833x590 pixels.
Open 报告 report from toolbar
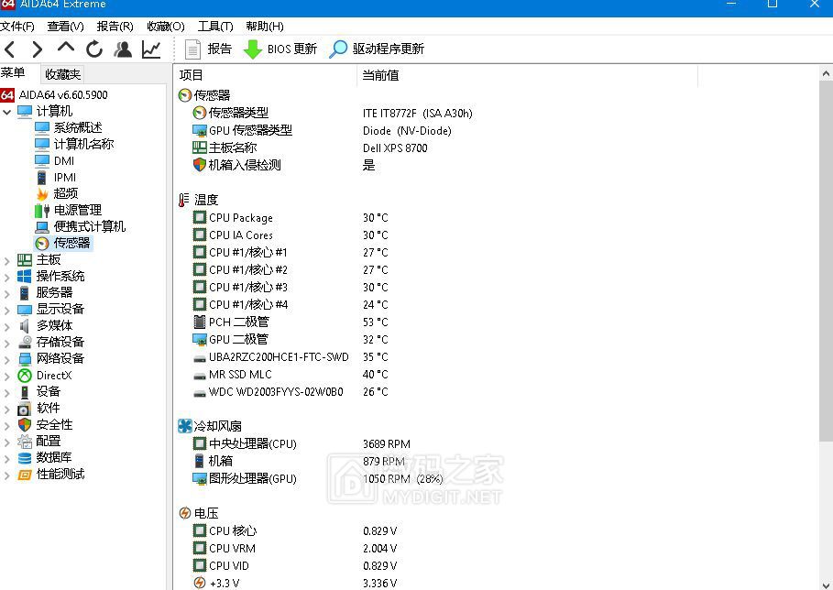coord(208,49)
